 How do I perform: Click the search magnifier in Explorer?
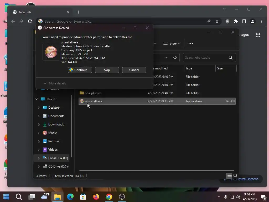pyautogui.click(x=231, y=58)
